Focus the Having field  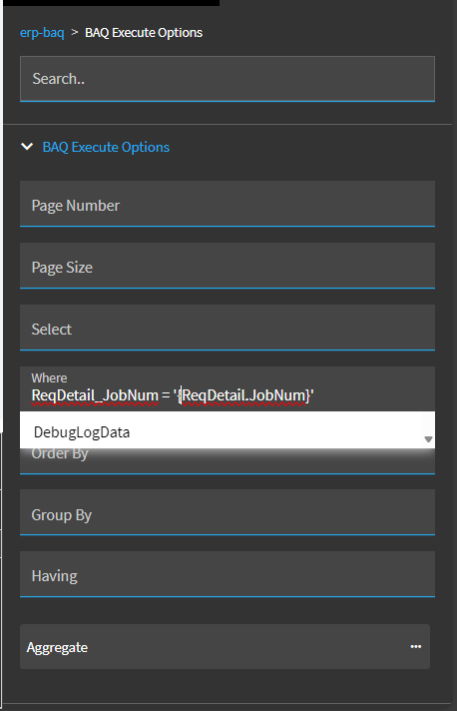228,574
